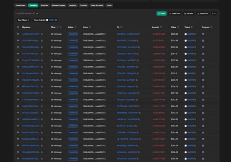231x162 pixels.
Task: Click the value $245.81
Action: [x=175, y=119]
